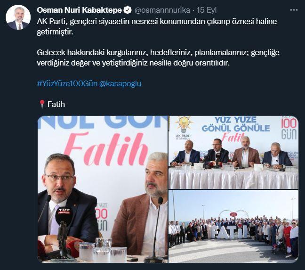Click the pink Fatih script in left photo
The width and height of the screenshot is (305, 270).
(105, 149)
